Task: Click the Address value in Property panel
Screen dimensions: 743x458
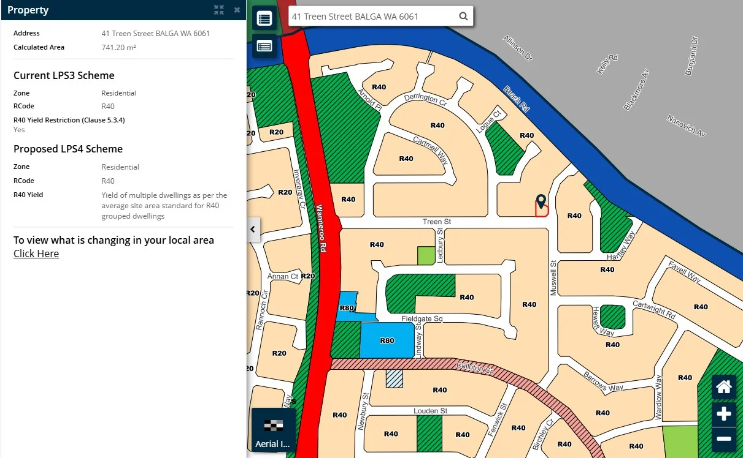Action: pos(155,33)
